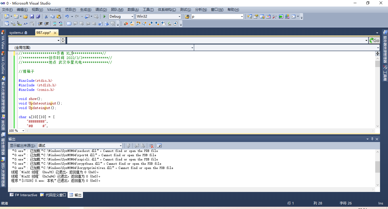Open the Properties Window toolbar icon

pyautogui.click(x=256, y=16)
